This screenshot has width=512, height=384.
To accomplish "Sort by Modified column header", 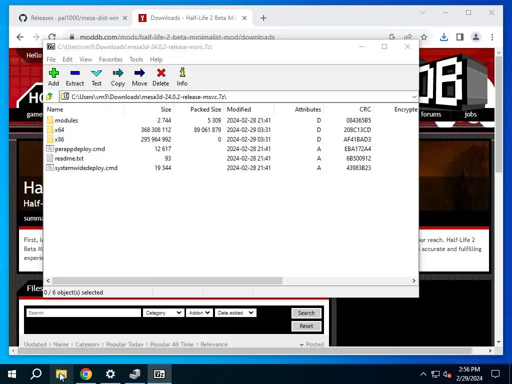I will coord(249,109).
